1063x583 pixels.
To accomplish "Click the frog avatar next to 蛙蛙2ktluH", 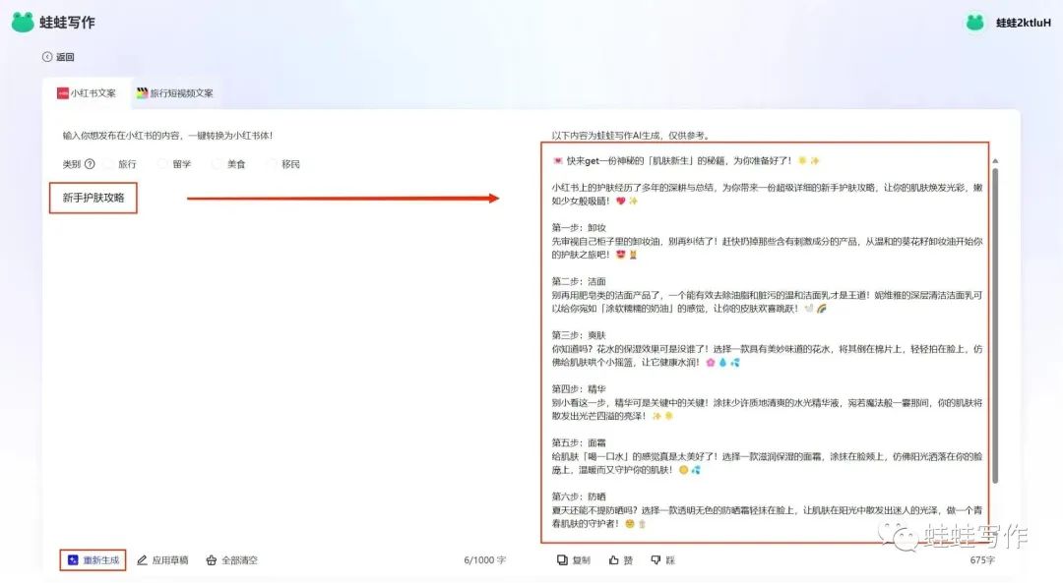I will coord(973,22).
